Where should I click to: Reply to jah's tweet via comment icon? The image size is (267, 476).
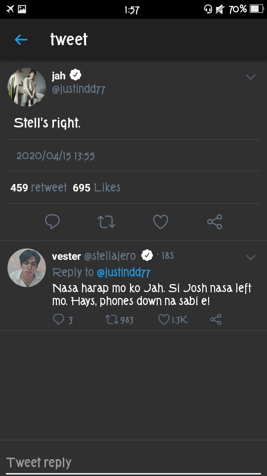(52, 222)
